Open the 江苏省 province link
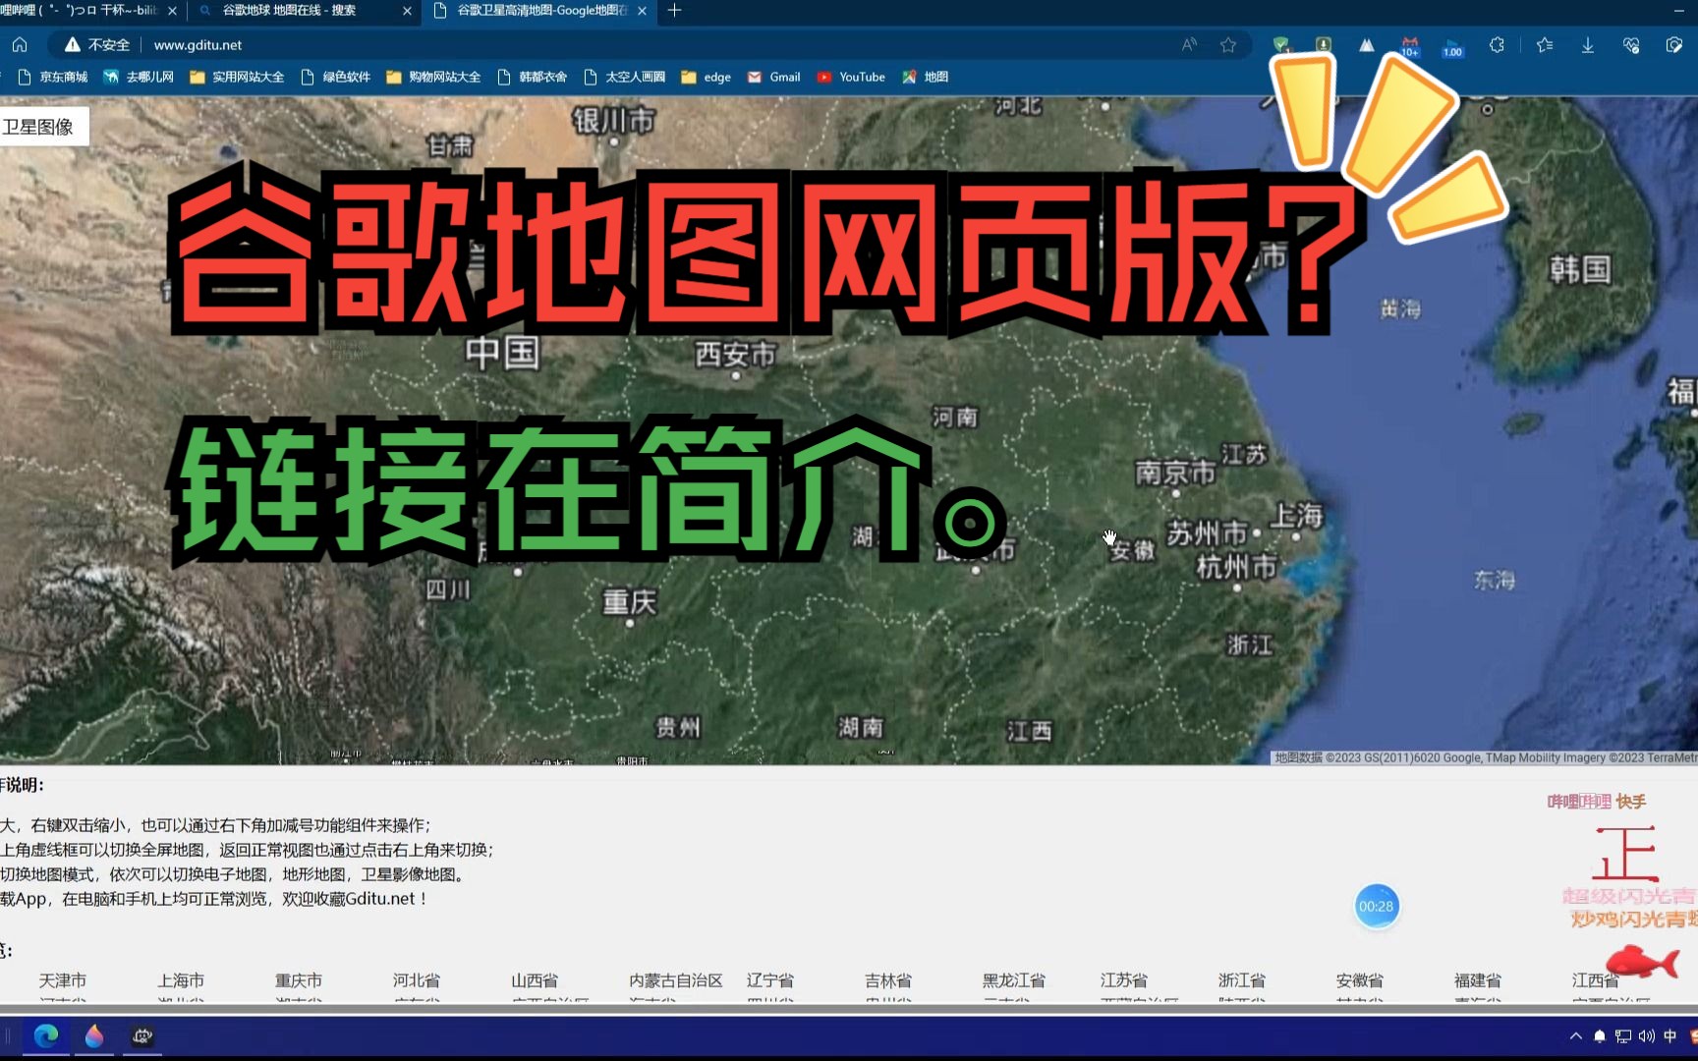 pos(1124,980)
